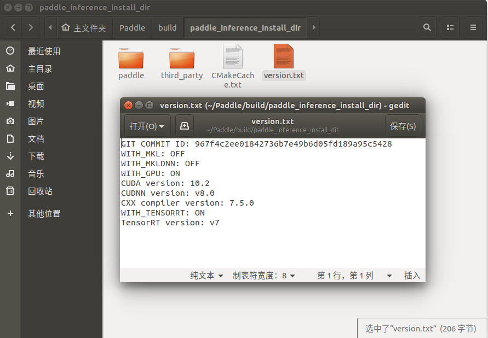Open the file manager hamburger menu
The image size is (488, 338).
tap(473, 28)
